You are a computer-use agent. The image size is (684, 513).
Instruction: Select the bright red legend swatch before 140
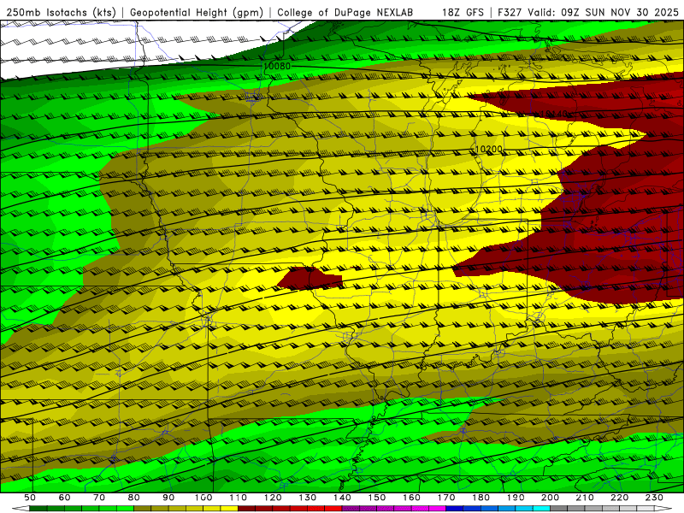point(333,509)
